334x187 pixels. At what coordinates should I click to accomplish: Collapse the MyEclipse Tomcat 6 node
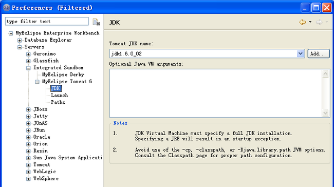[37, 82]
